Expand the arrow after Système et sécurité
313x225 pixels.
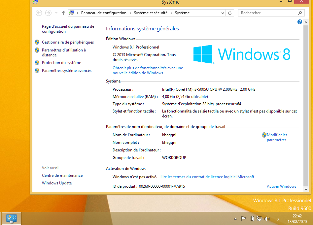(171, 13)
